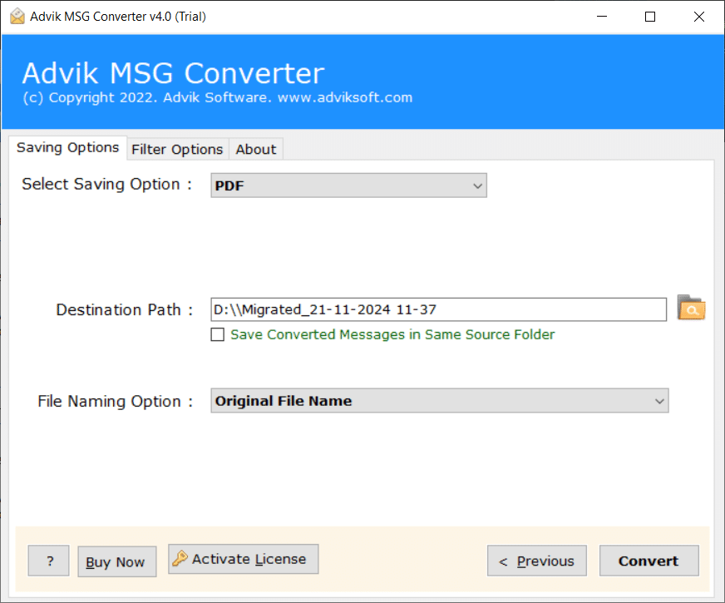Viewport: 725px width, 603px height.
Task: Switch to the Filter Options tab
Action: [177, 150]
